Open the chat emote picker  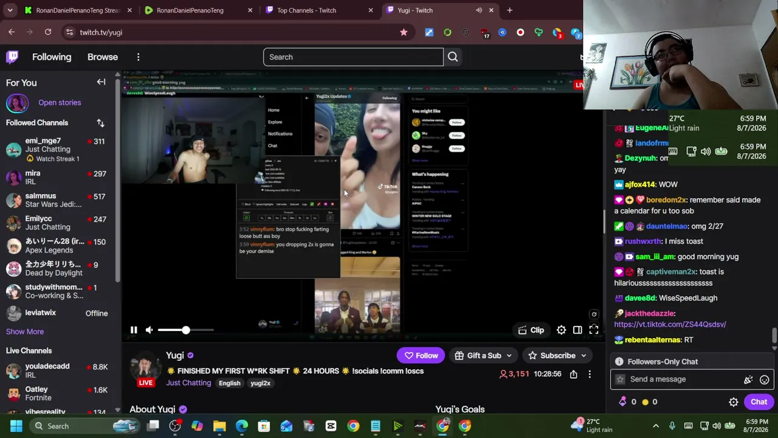pyautogui.click(x=765, y=380)
